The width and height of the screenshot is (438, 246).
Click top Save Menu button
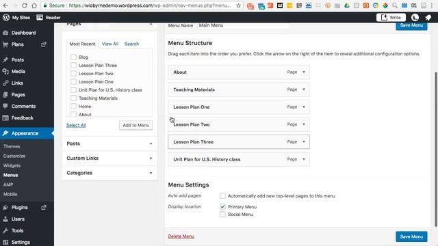pyautogui.click(x=411, y=26)
